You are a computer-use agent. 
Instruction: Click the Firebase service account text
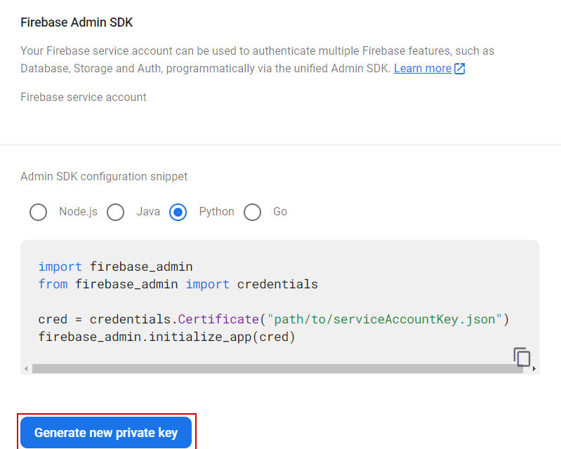[84, 97]
